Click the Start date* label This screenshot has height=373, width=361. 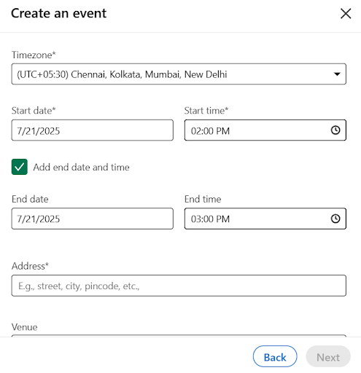34,111
